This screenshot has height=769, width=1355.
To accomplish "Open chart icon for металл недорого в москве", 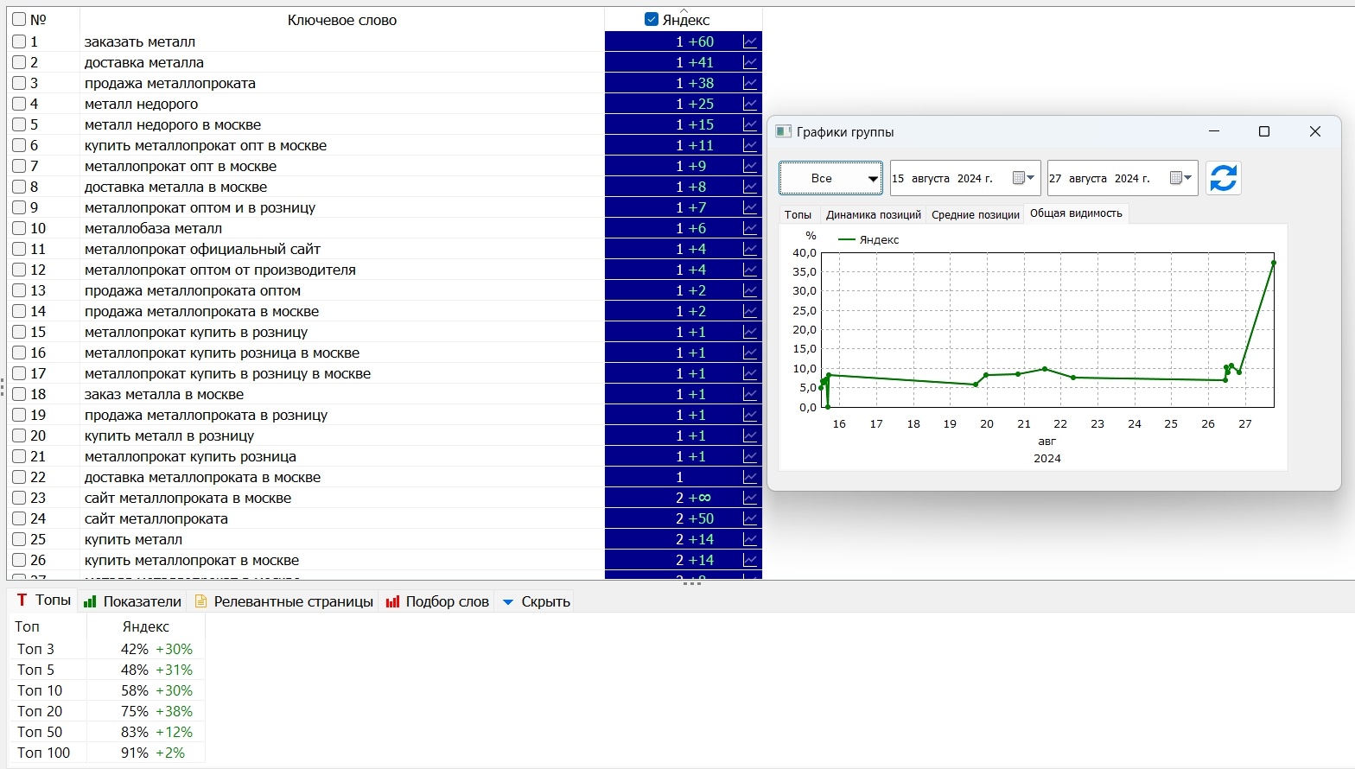I will click(750, 124).
